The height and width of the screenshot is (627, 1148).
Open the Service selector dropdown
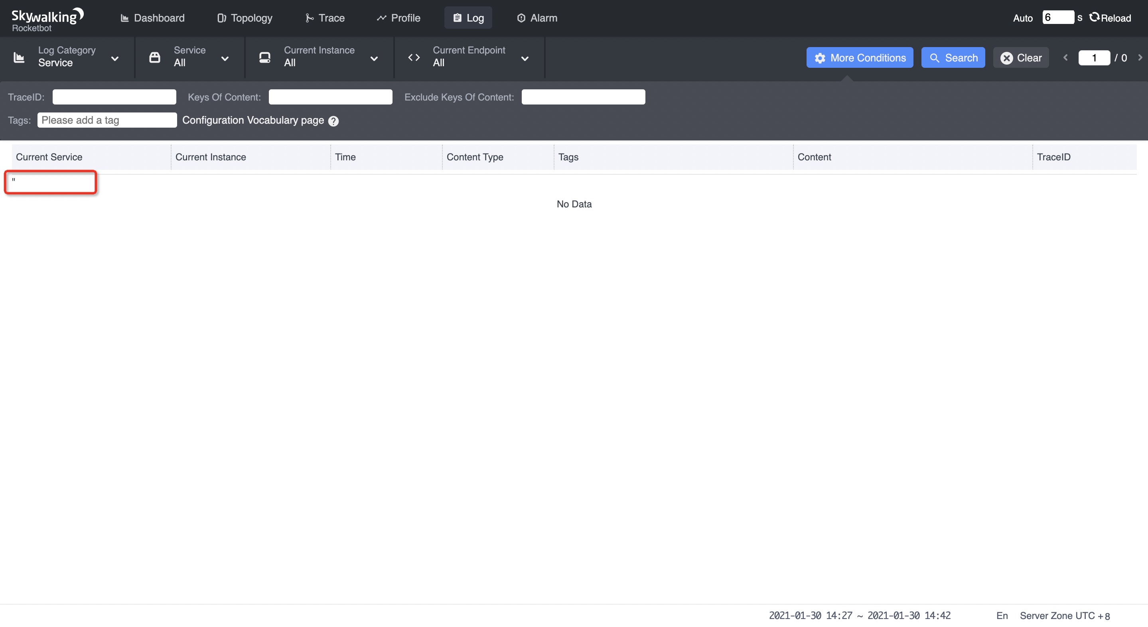(x=225, y=58)
